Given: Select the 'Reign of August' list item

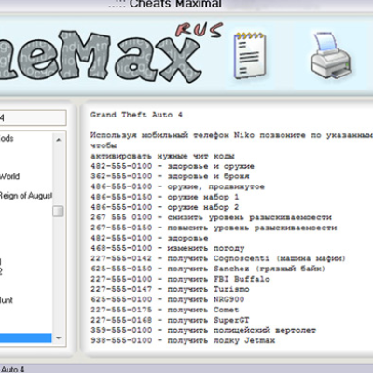Looking at the screenshot, I should coord(26,196).
